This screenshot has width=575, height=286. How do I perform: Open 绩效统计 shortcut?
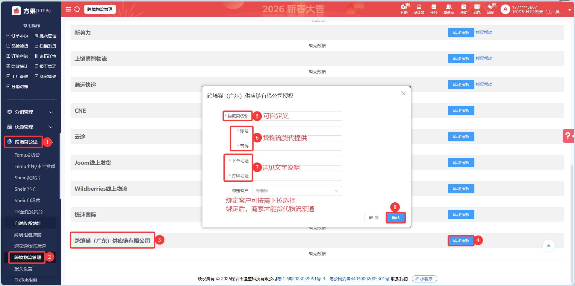(17, 66)
